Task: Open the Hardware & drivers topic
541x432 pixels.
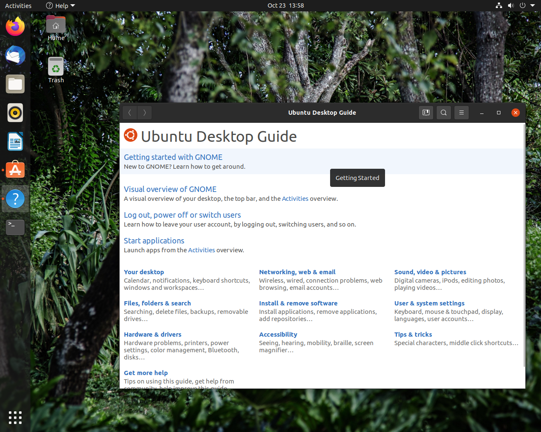Action: 153,335
